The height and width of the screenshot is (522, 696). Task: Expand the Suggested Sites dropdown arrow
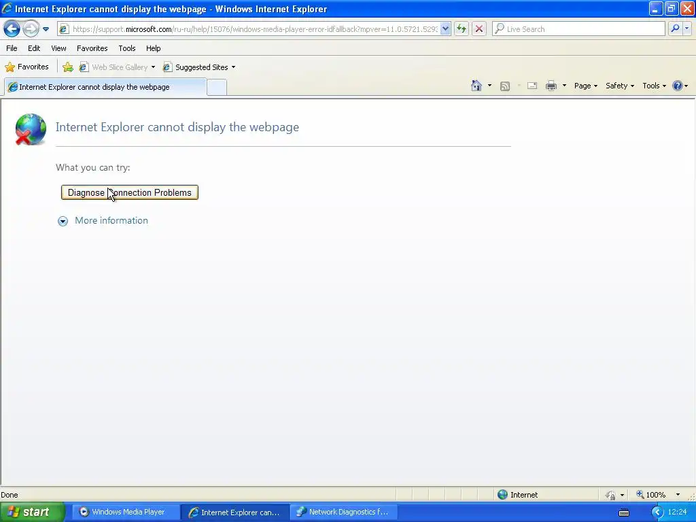[x=234, y=67]
